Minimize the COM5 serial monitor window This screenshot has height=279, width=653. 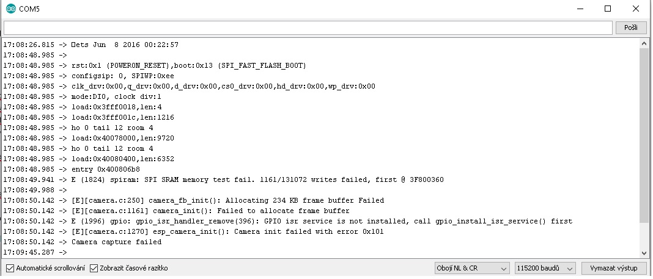click(578, 9)
